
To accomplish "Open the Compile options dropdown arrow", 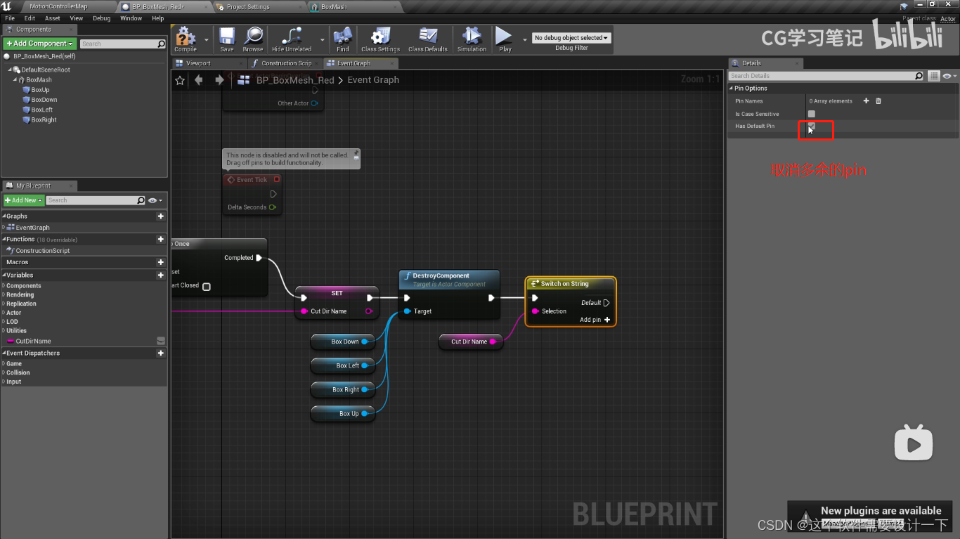I will (207, 40).
